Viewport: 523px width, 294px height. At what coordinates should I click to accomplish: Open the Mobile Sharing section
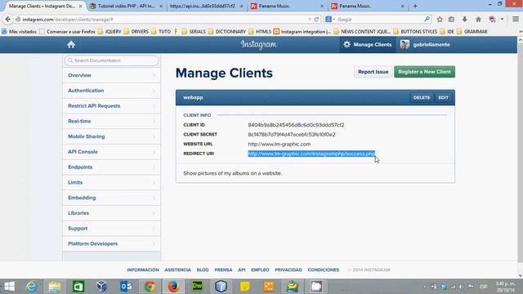pyautogui.click(x=111, y=136)
